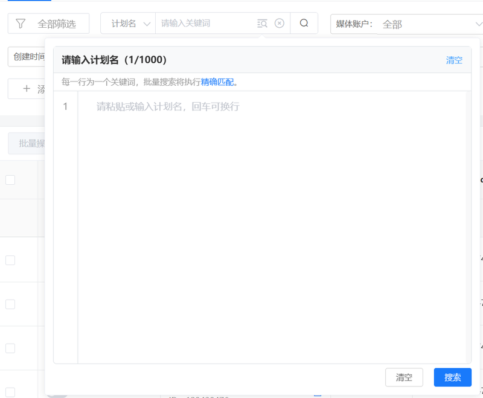This screenshot has height=398, width=483.
Task: Clear keyword with the circled X icon
Action: pos(279,24)
